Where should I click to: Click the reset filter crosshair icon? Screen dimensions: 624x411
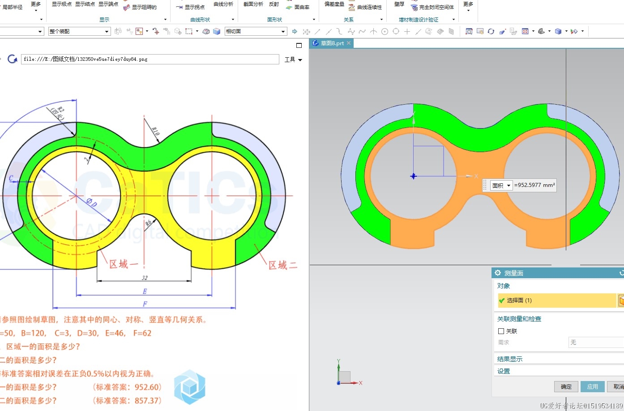[156, 31]
